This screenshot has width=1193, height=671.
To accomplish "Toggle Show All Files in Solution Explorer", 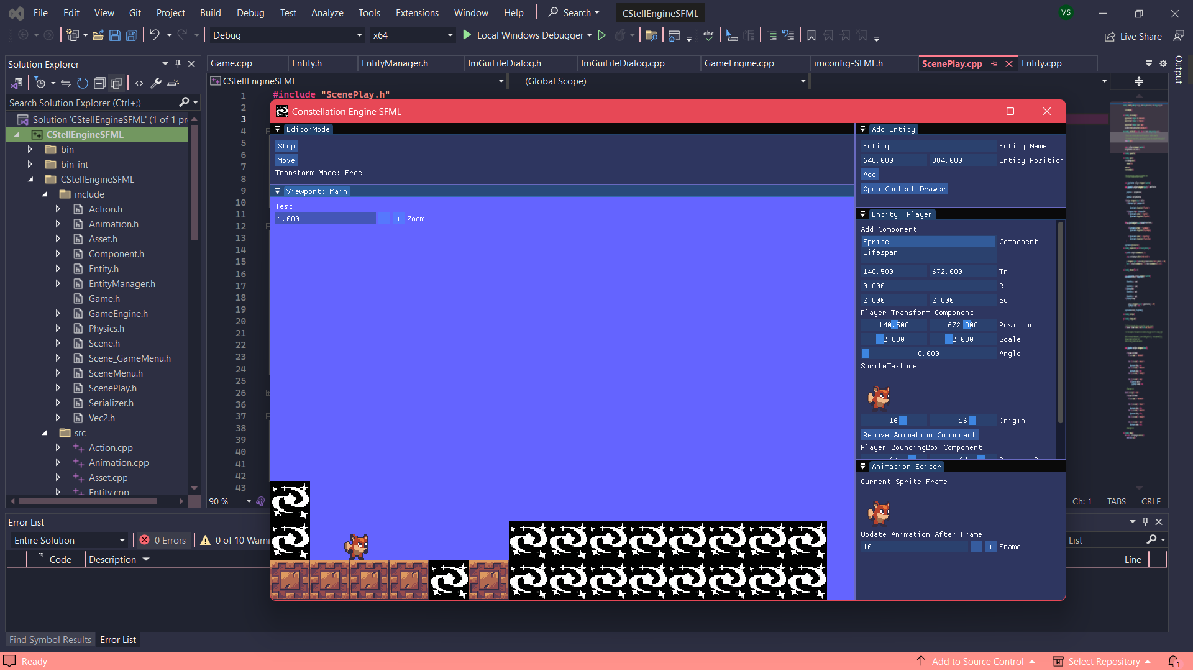I will point(116,83).
